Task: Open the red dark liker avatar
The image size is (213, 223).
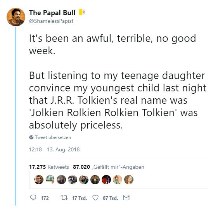Action: (106, 180)
